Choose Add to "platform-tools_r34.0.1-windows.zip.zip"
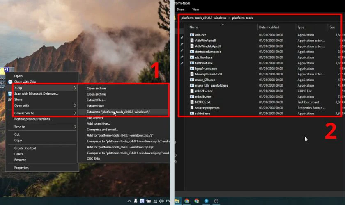 tap(121, 147)
